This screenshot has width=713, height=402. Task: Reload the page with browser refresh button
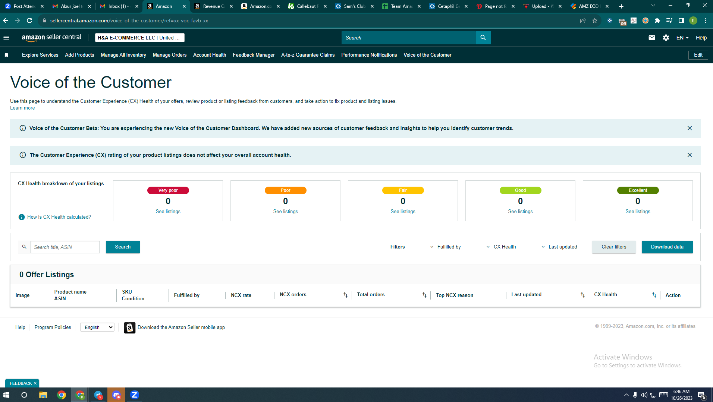pyautogui.click(x=29, y=20)
